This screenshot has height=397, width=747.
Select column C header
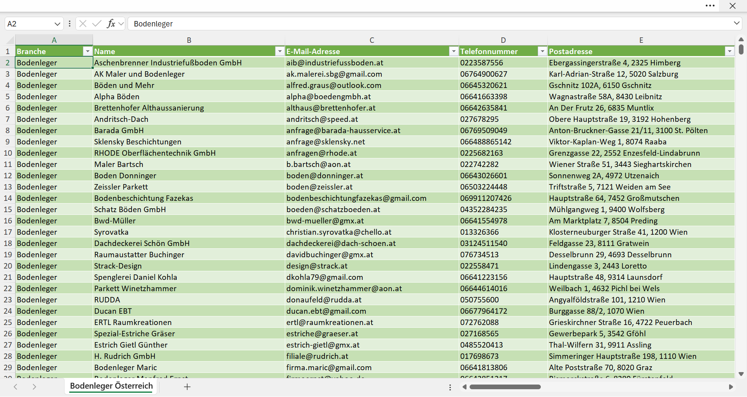372,40
